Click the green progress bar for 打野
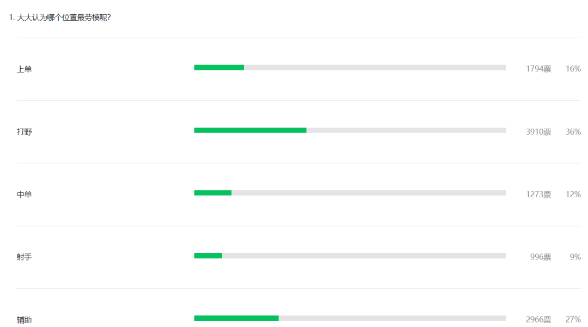Image resolution: width=588 pixels, height=327 pixels. click(x=250, y=130)
